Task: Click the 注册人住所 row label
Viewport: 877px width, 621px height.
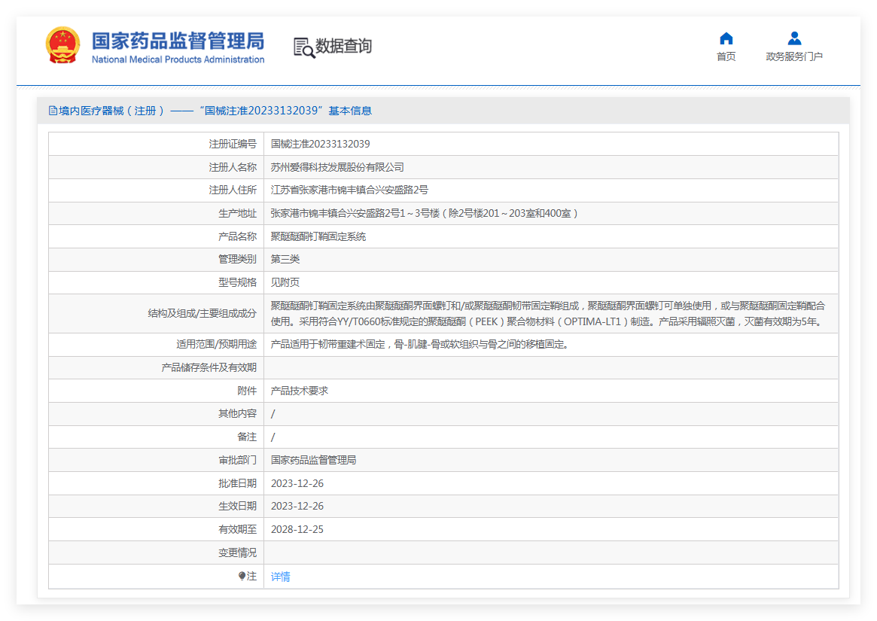Action: 233,190
